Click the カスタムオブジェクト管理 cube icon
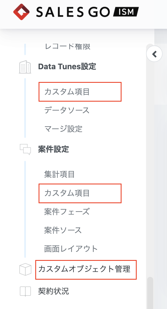 point(25,269)
